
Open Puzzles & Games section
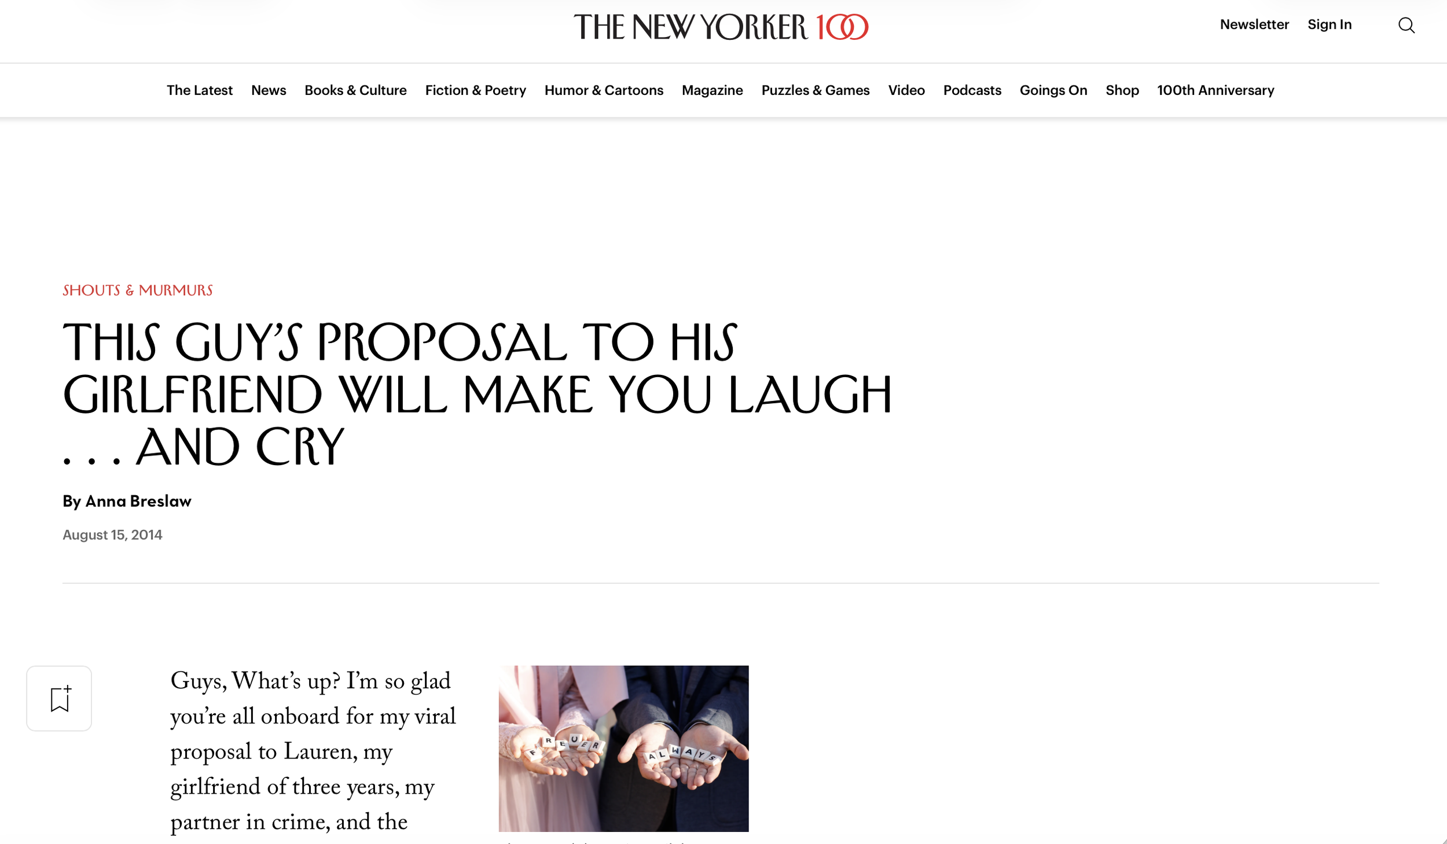(x=815, y=90)
